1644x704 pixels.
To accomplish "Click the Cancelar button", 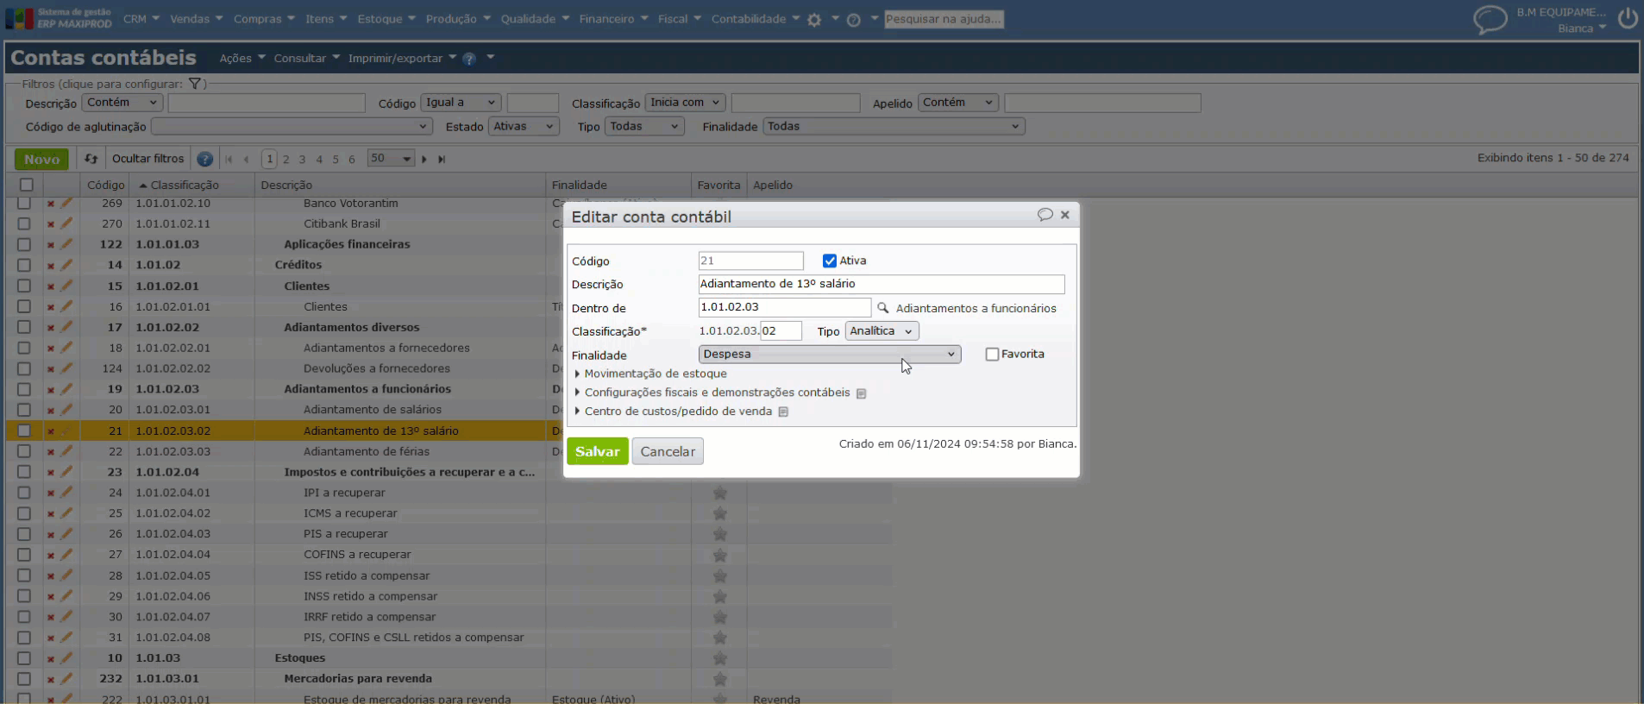I will (668, 451).
